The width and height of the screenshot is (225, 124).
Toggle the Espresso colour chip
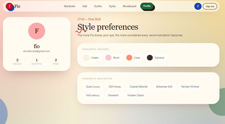(157, 58)
